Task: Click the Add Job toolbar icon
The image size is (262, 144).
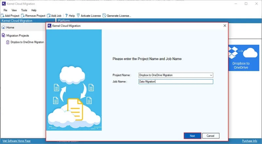Action: [x=48, y=16]
